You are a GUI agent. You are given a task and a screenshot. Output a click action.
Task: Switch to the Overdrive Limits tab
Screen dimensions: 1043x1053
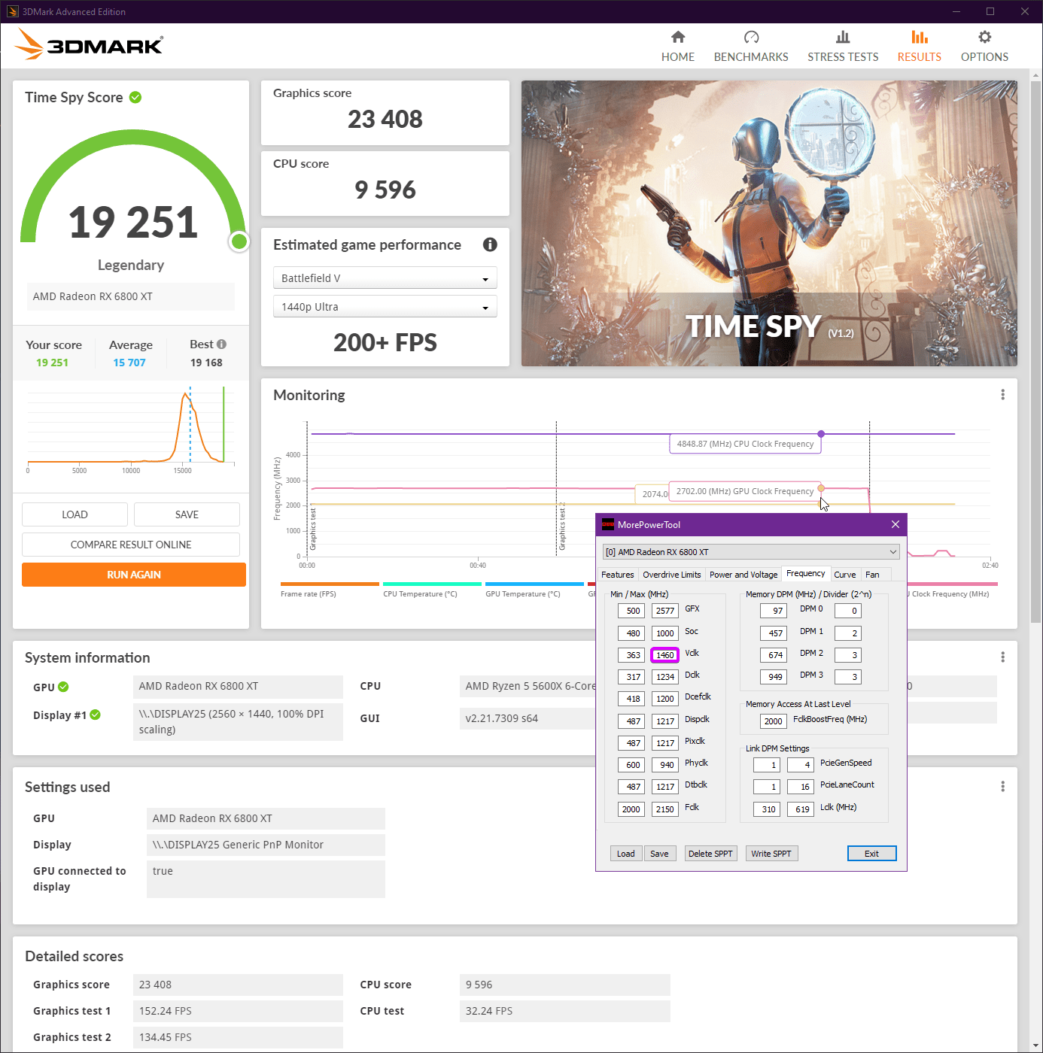pos(671,575)
